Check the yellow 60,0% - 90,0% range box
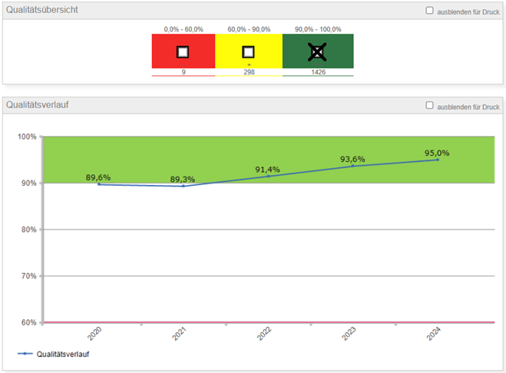 point(248,52)
